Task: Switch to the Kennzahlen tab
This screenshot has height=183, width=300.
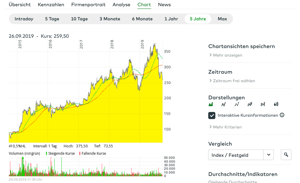Action: tap(51, 4)
